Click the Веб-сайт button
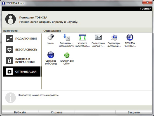The height and width of the screenshot is (116, 154). [20, 112]
